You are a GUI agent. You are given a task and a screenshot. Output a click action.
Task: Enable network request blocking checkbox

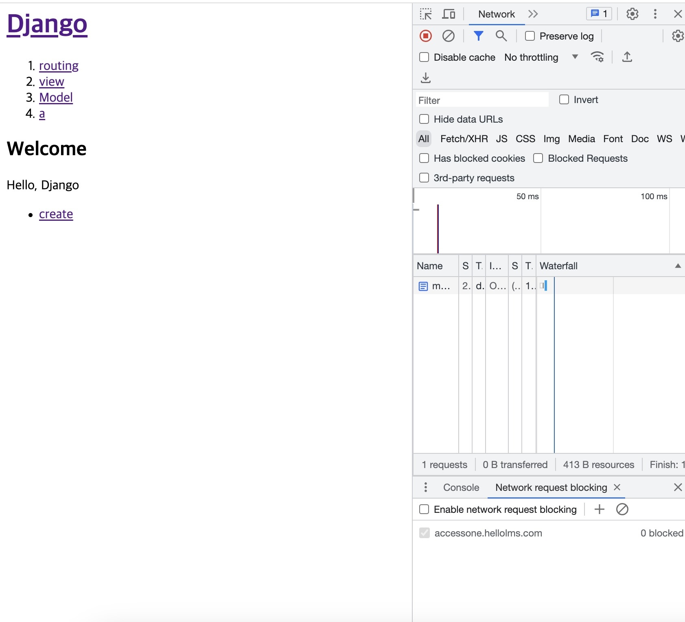point(424,509)
